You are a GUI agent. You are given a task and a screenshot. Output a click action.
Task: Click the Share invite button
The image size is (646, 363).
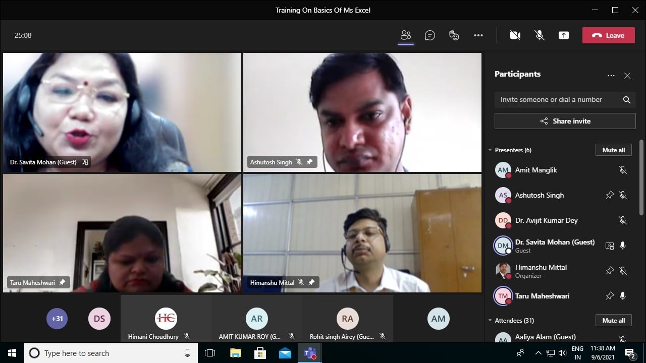[565, 121]
